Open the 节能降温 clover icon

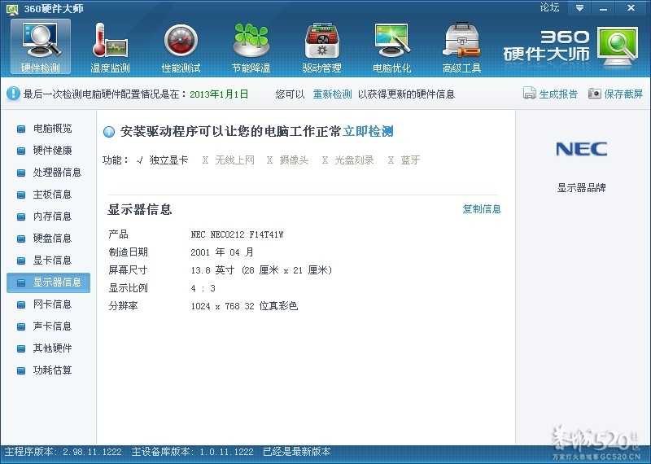[x=251, y=47]
